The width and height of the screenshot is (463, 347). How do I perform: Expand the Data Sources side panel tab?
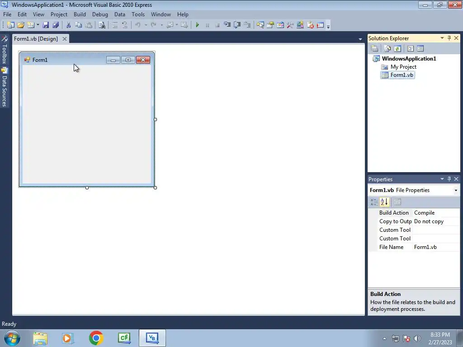[x=5, y=87]
